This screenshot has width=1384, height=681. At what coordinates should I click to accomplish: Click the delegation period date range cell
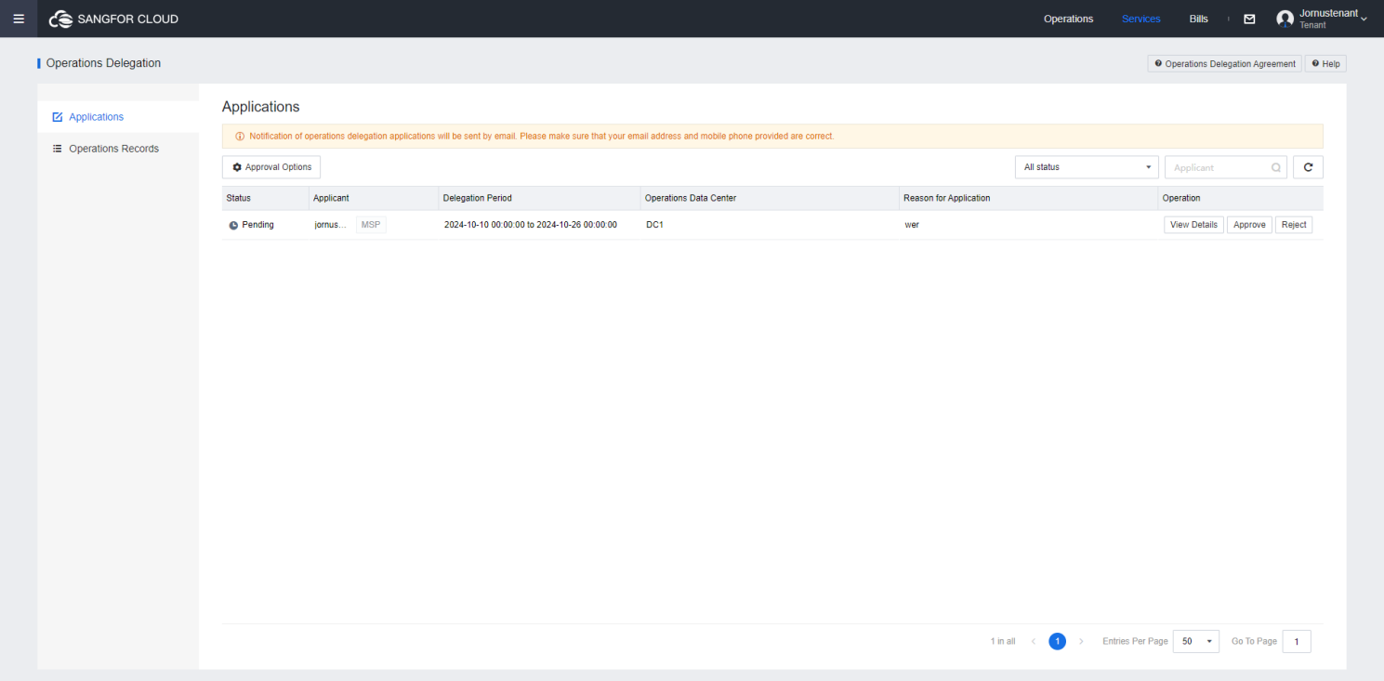click(531, 225)
